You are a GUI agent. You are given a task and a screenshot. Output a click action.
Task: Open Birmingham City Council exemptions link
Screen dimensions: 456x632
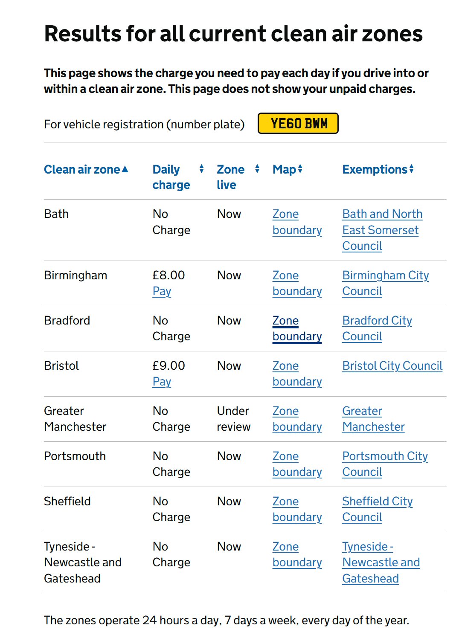[386, 283]
